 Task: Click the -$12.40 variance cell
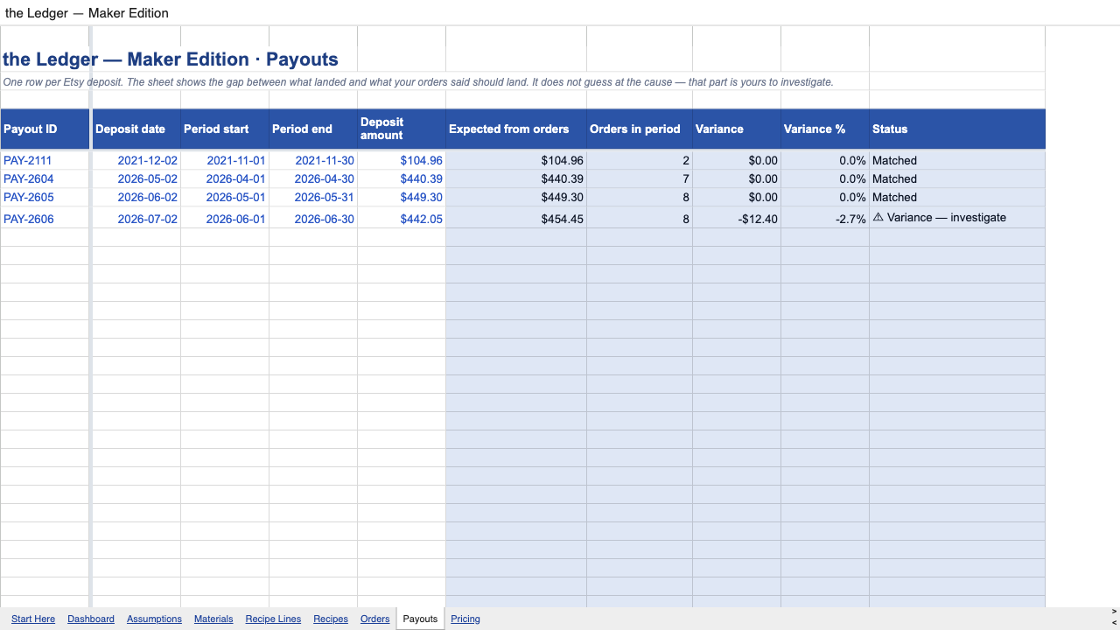[737, 219]
